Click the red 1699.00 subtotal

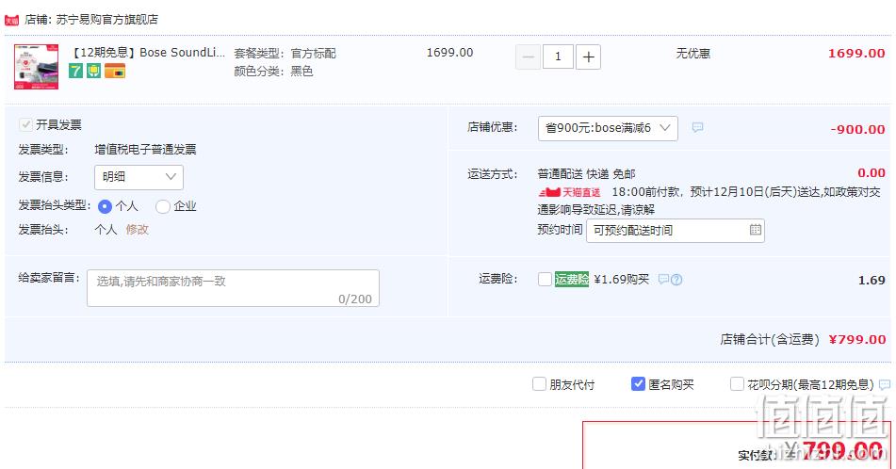[856, 53]
